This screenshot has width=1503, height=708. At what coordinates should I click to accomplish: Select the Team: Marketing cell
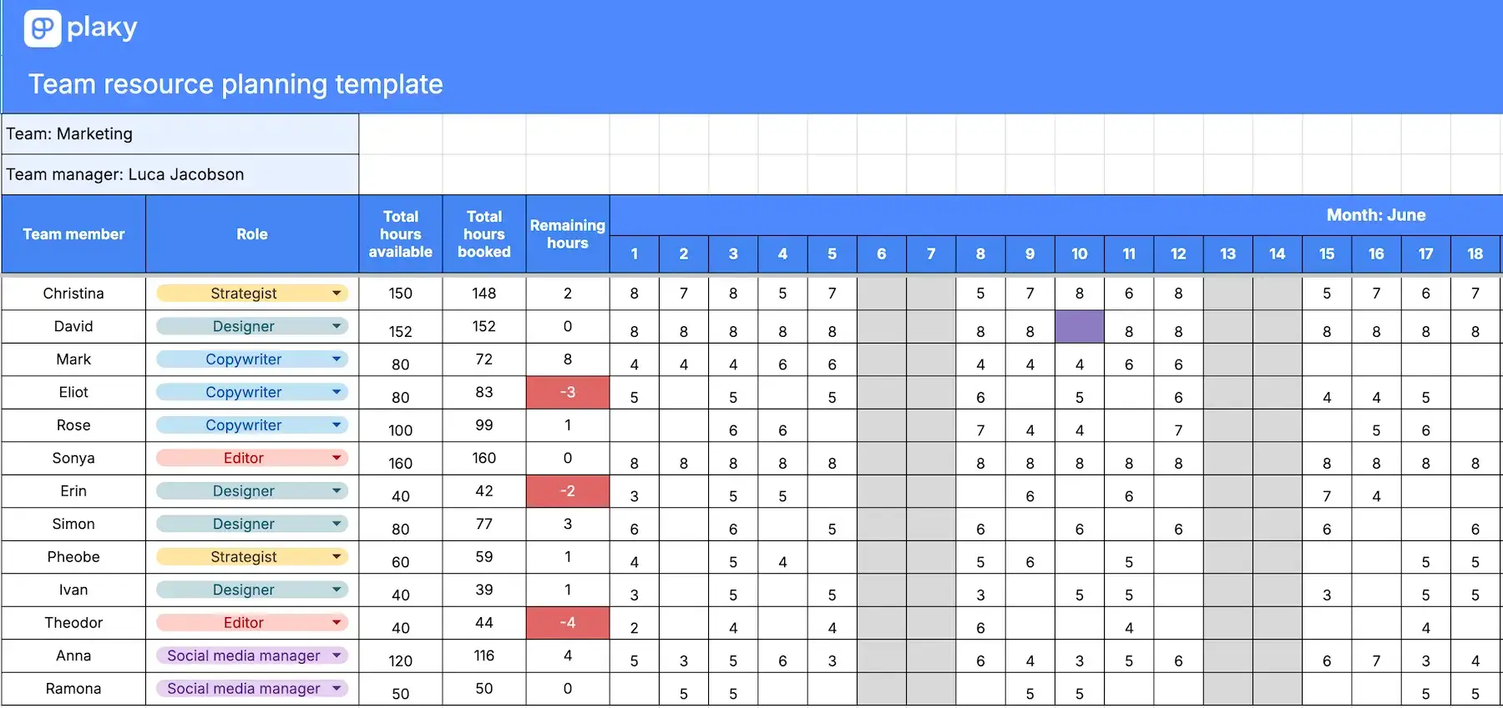coord(180,134)
